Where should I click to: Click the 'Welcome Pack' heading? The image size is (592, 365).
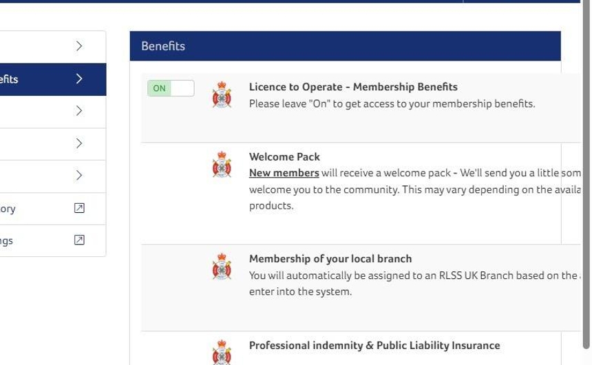point(284,157)
